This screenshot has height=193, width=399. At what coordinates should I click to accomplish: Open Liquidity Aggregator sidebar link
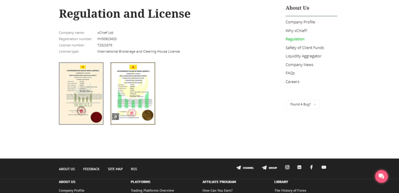coord(303,56)
